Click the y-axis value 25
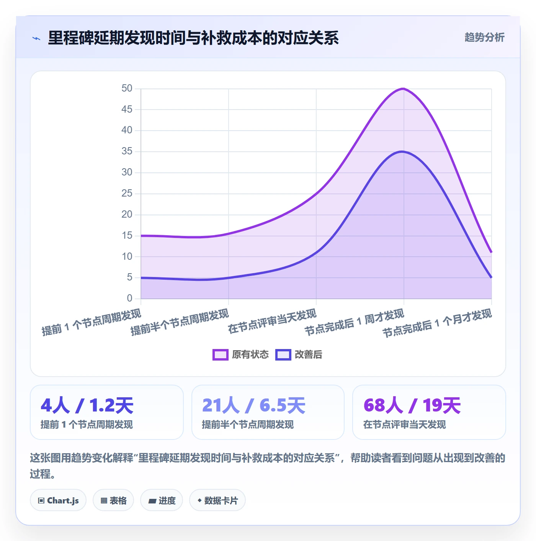This screenshot has width=536, height=541. [127, 193]
